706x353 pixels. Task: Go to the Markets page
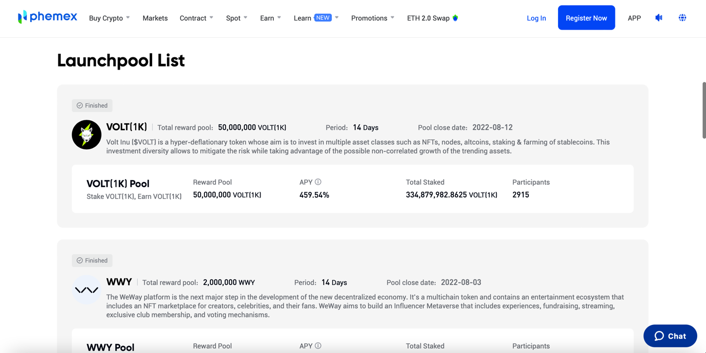[x=155, y=18]
